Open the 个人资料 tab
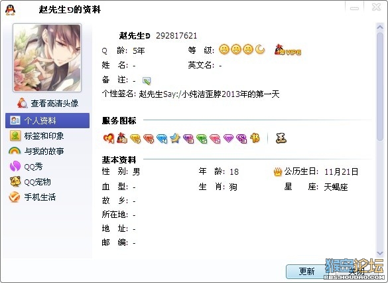 (47, 120)
